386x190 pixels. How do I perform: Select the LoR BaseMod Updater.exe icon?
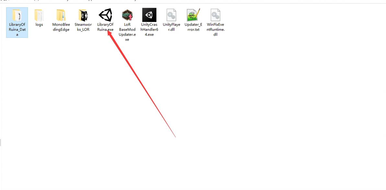(x=127, y=15)
